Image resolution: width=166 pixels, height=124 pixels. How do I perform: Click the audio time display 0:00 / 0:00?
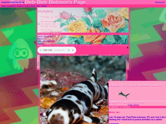[x=48, y=50]
